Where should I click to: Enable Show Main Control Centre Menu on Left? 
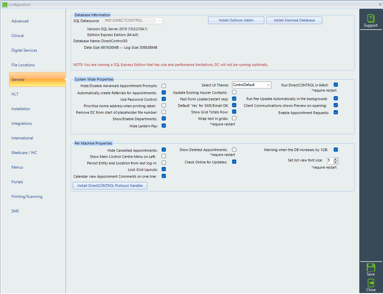point(164,156)
